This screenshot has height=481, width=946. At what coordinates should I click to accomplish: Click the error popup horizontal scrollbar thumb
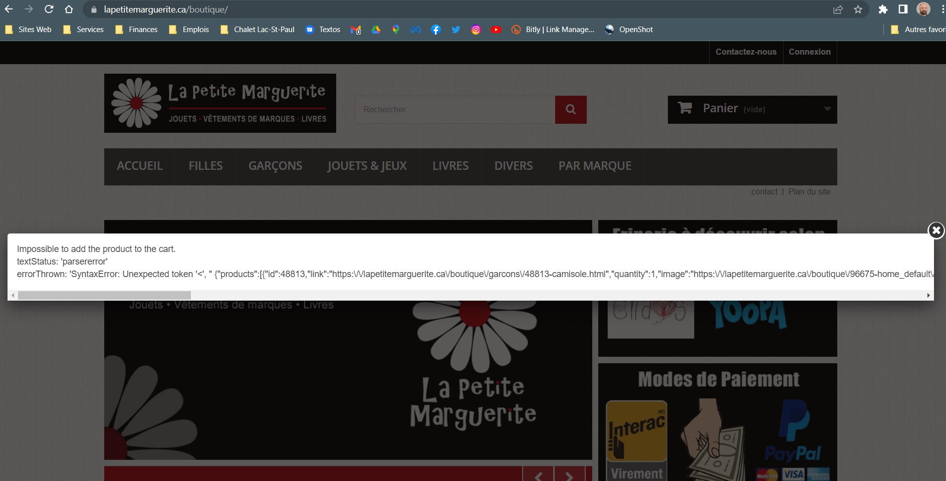click(x=104, y=296)
